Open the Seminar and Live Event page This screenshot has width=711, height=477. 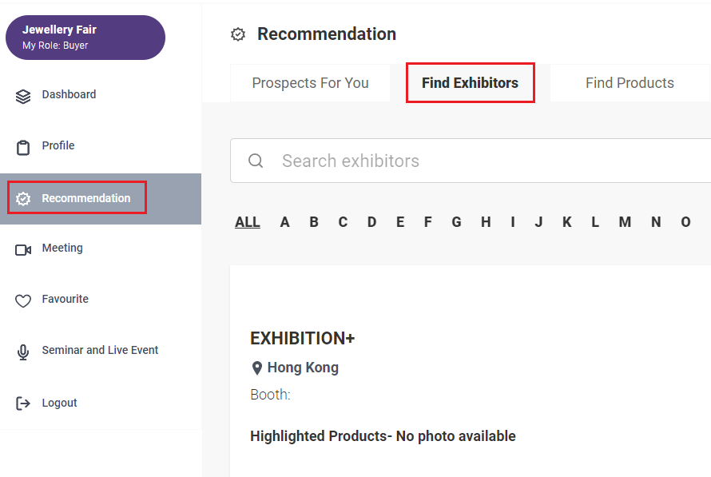coord(100,350)
